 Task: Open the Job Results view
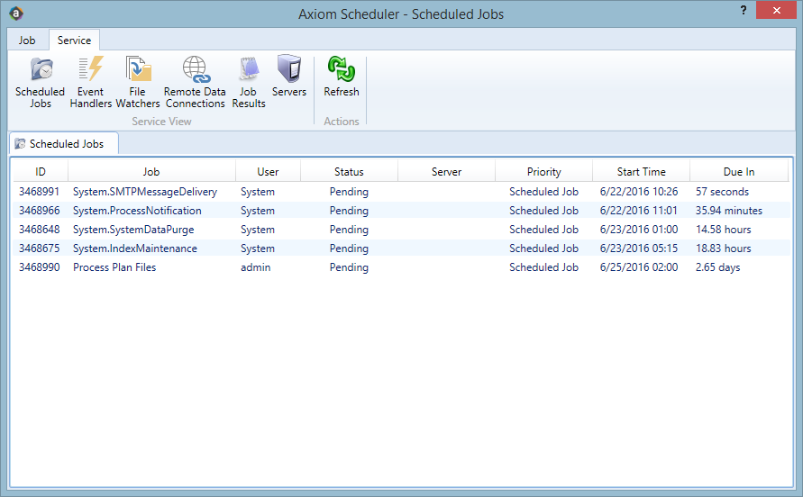pyautogui.click(x=249, y=82)
